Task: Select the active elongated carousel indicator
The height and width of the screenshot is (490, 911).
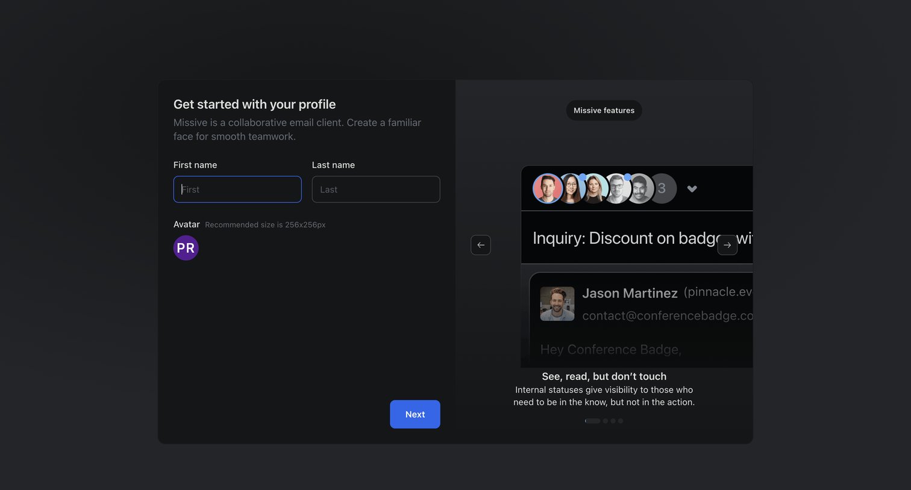Action: coord(593,421)
